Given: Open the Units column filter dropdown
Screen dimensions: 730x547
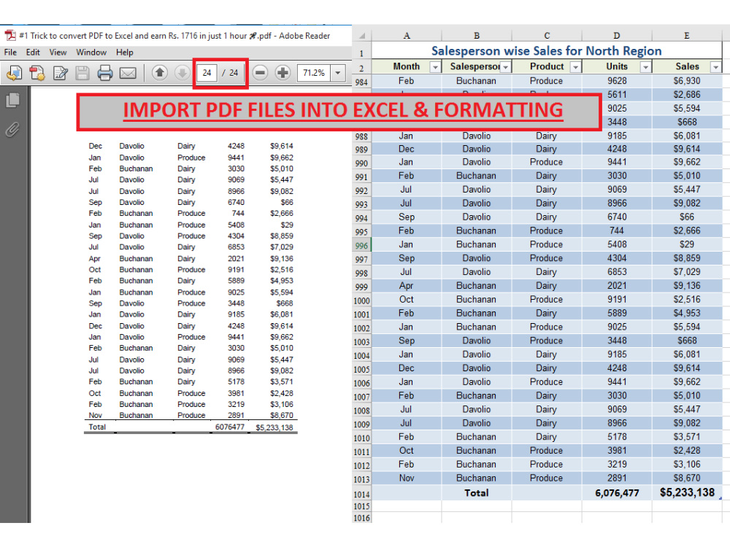Looking at the screenshot, I should 646,67.
